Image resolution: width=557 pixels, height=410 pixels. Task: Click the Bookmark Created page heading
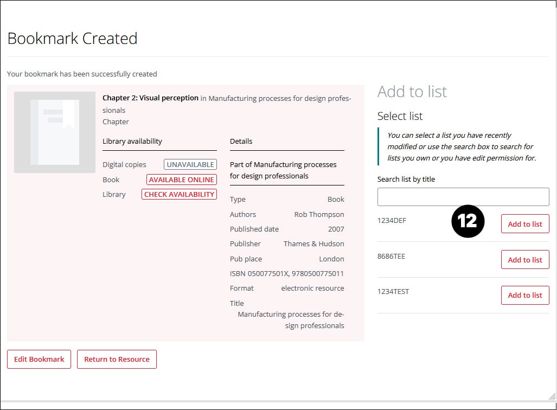pos(72,39)
